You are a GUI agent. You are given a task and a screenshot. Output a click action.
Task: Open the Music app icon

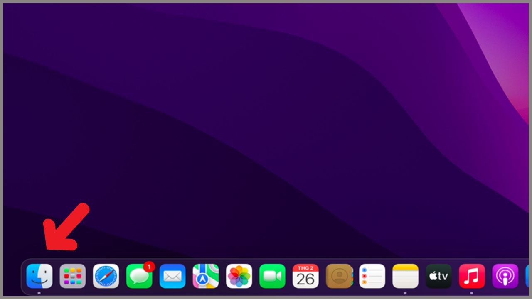[472, 276]
